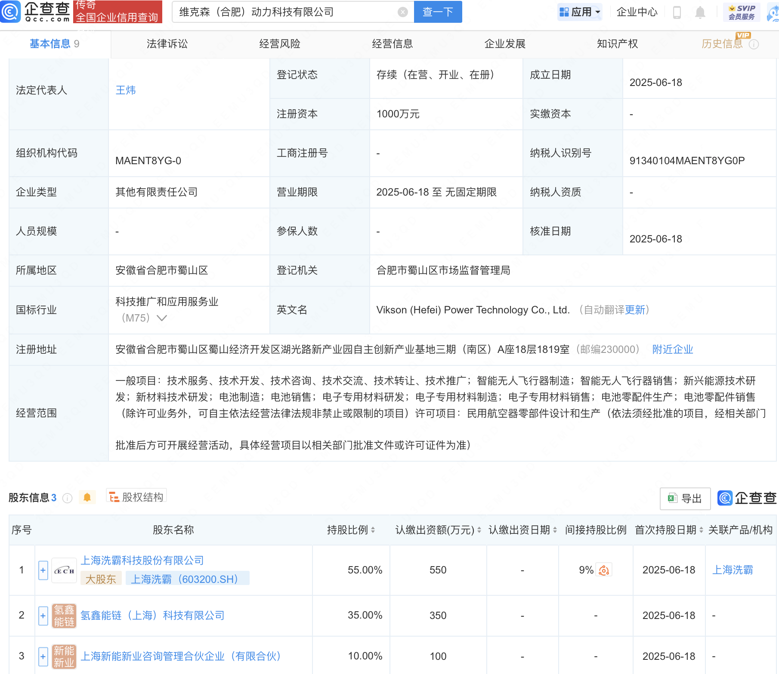The height and width of the screenshot is (674, 779).
Task: Open the mobile phone app icon
Action: click(677, 12)
